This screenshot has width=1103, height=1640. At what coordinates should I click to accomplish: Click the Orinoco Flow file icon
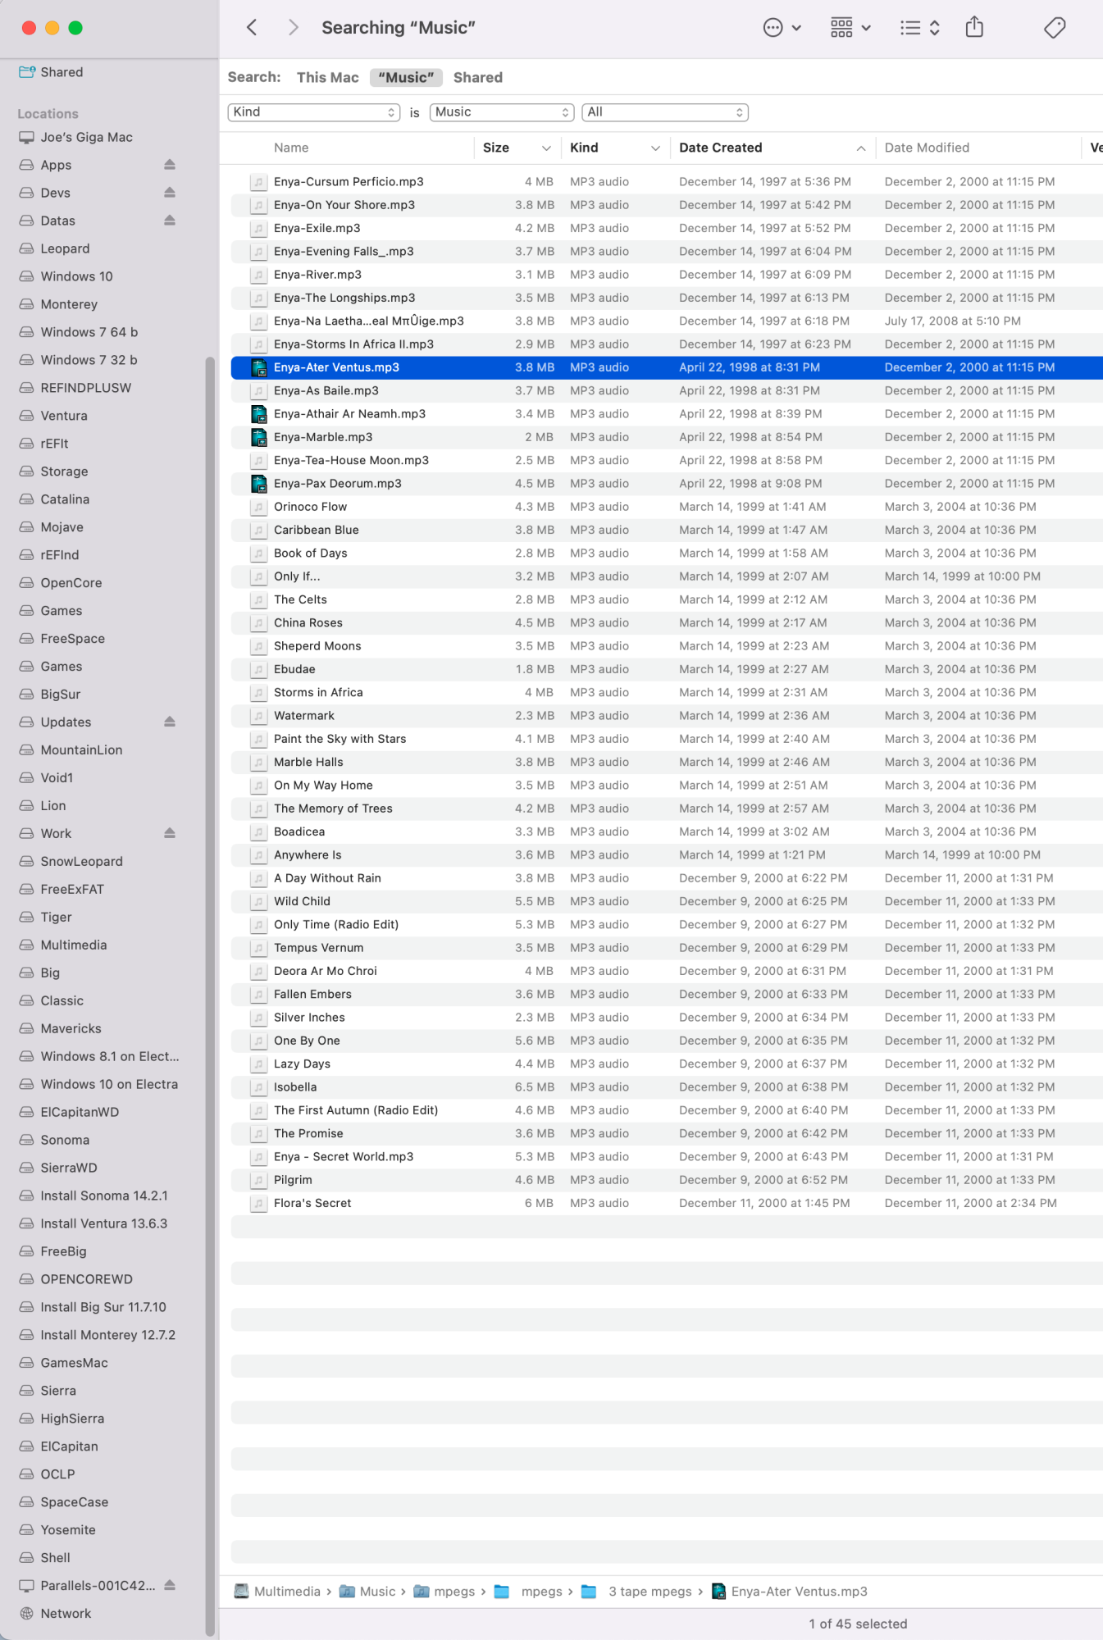[259, 507]
